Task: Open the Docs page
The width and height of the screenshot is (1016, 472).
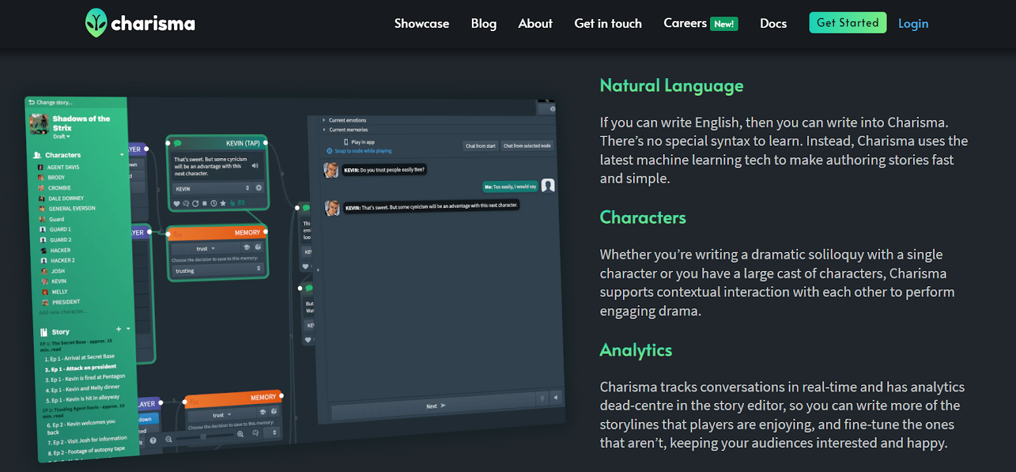Action: [x=773, y=23]
